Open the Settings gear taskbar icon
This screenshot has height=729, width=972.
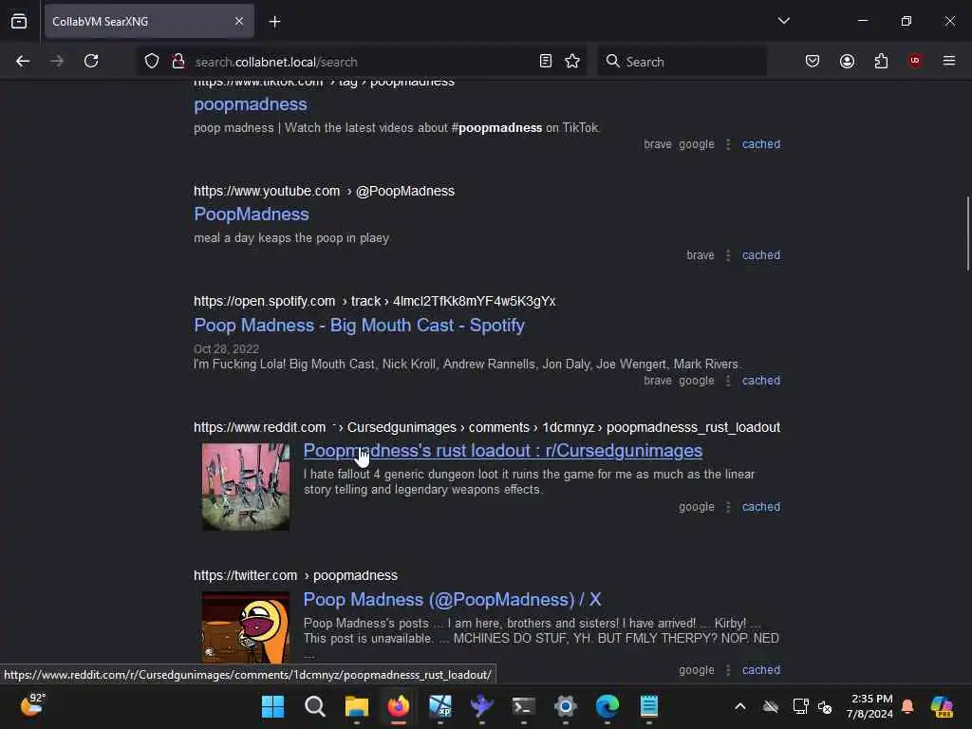pyautogui.click(x=566, y=706)
